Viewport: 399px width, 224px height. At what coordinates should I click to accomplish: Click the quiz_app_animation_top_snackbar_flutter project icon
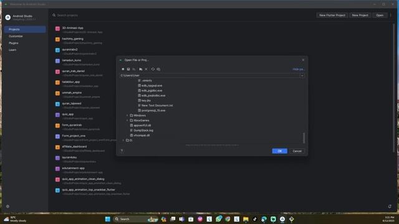pos(57,190)
